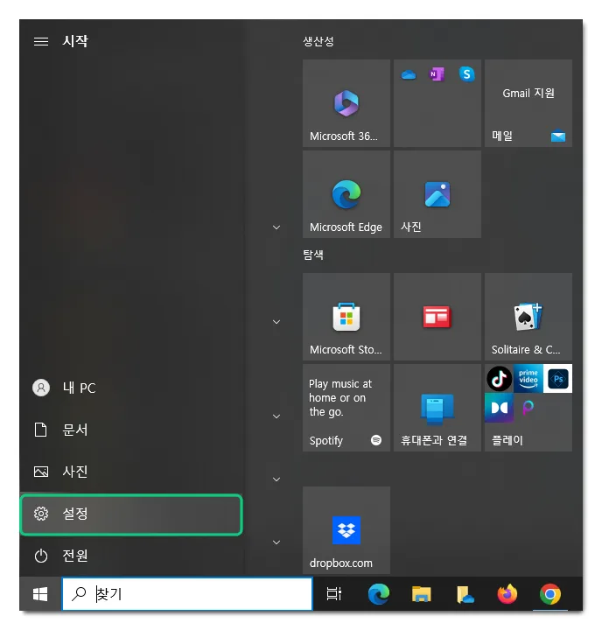Open the 전원 Power menu

[130, 556]
